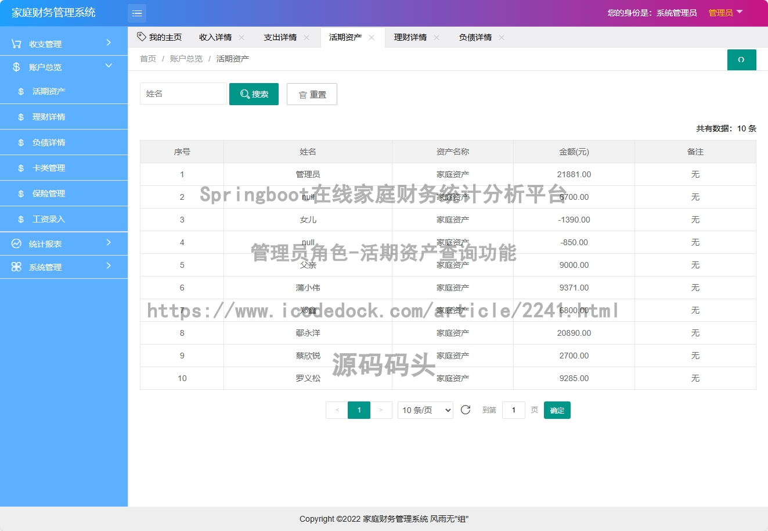
Task: Close the 理财详情 tab
Action: pyautogui.click(x=437, y=37)
